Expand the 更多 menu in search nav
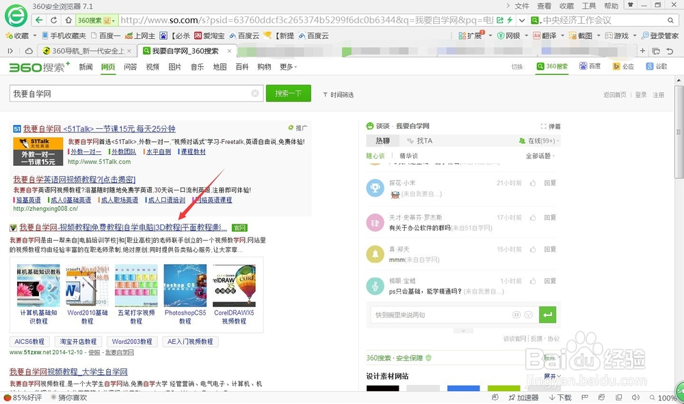 click(x=289, y=67)
